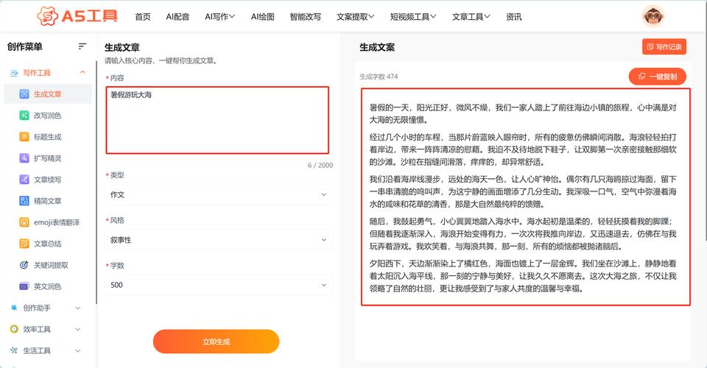This screenshot has width=707, height=368.
Task: Click the 改写润色 sidebar icon
Action: pos(24,116)
